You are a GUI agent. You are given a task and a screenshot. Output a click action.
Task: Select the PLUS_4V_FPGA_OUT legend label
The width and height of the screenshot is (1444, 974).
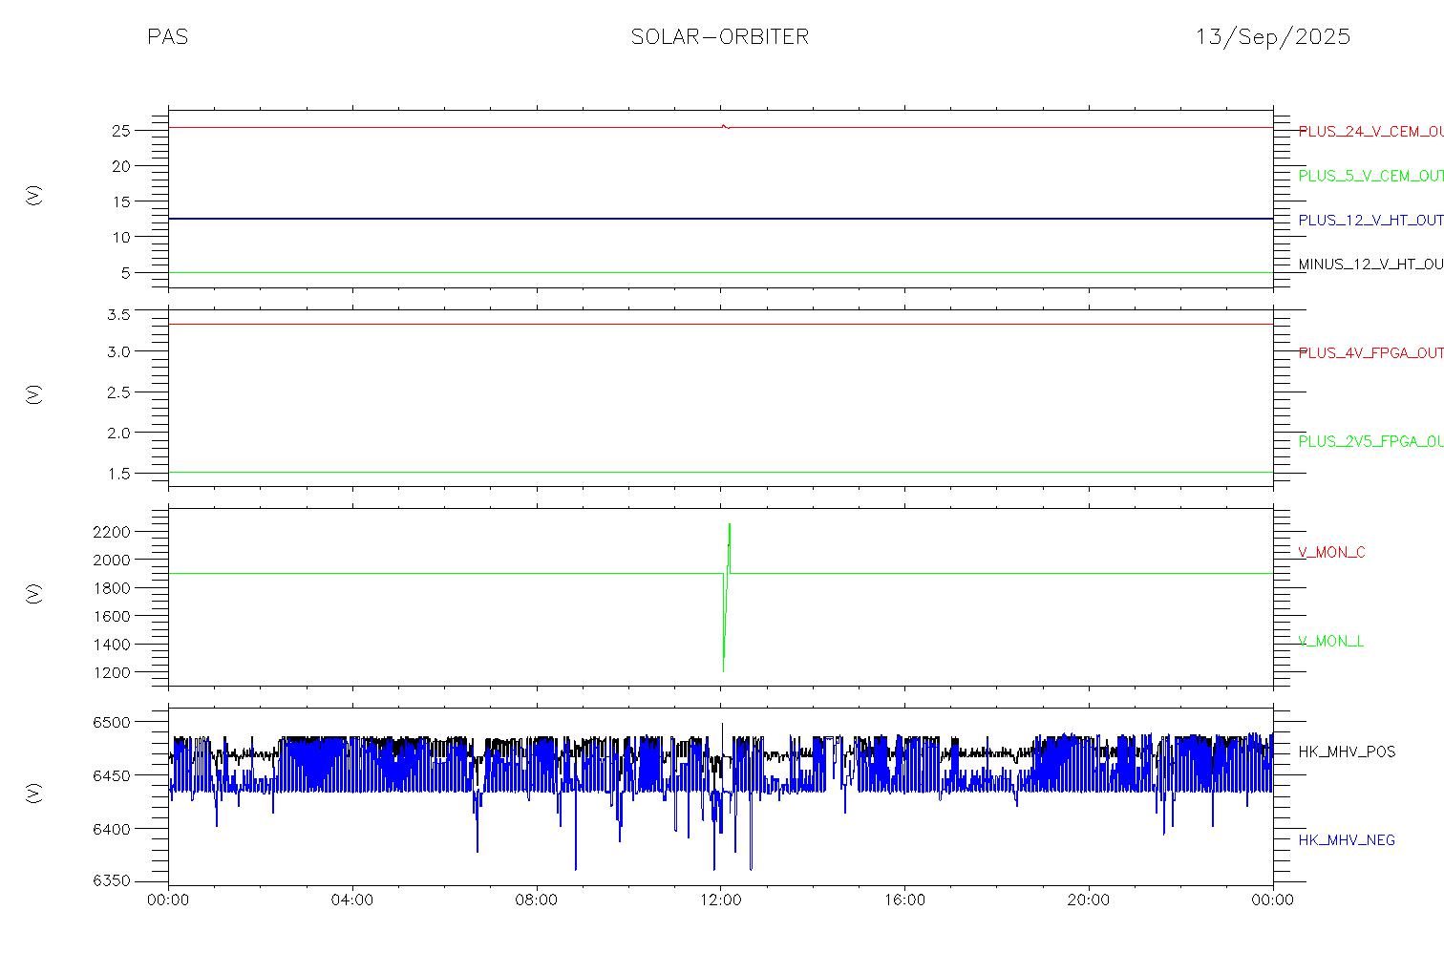click(x=1370, y=352)
